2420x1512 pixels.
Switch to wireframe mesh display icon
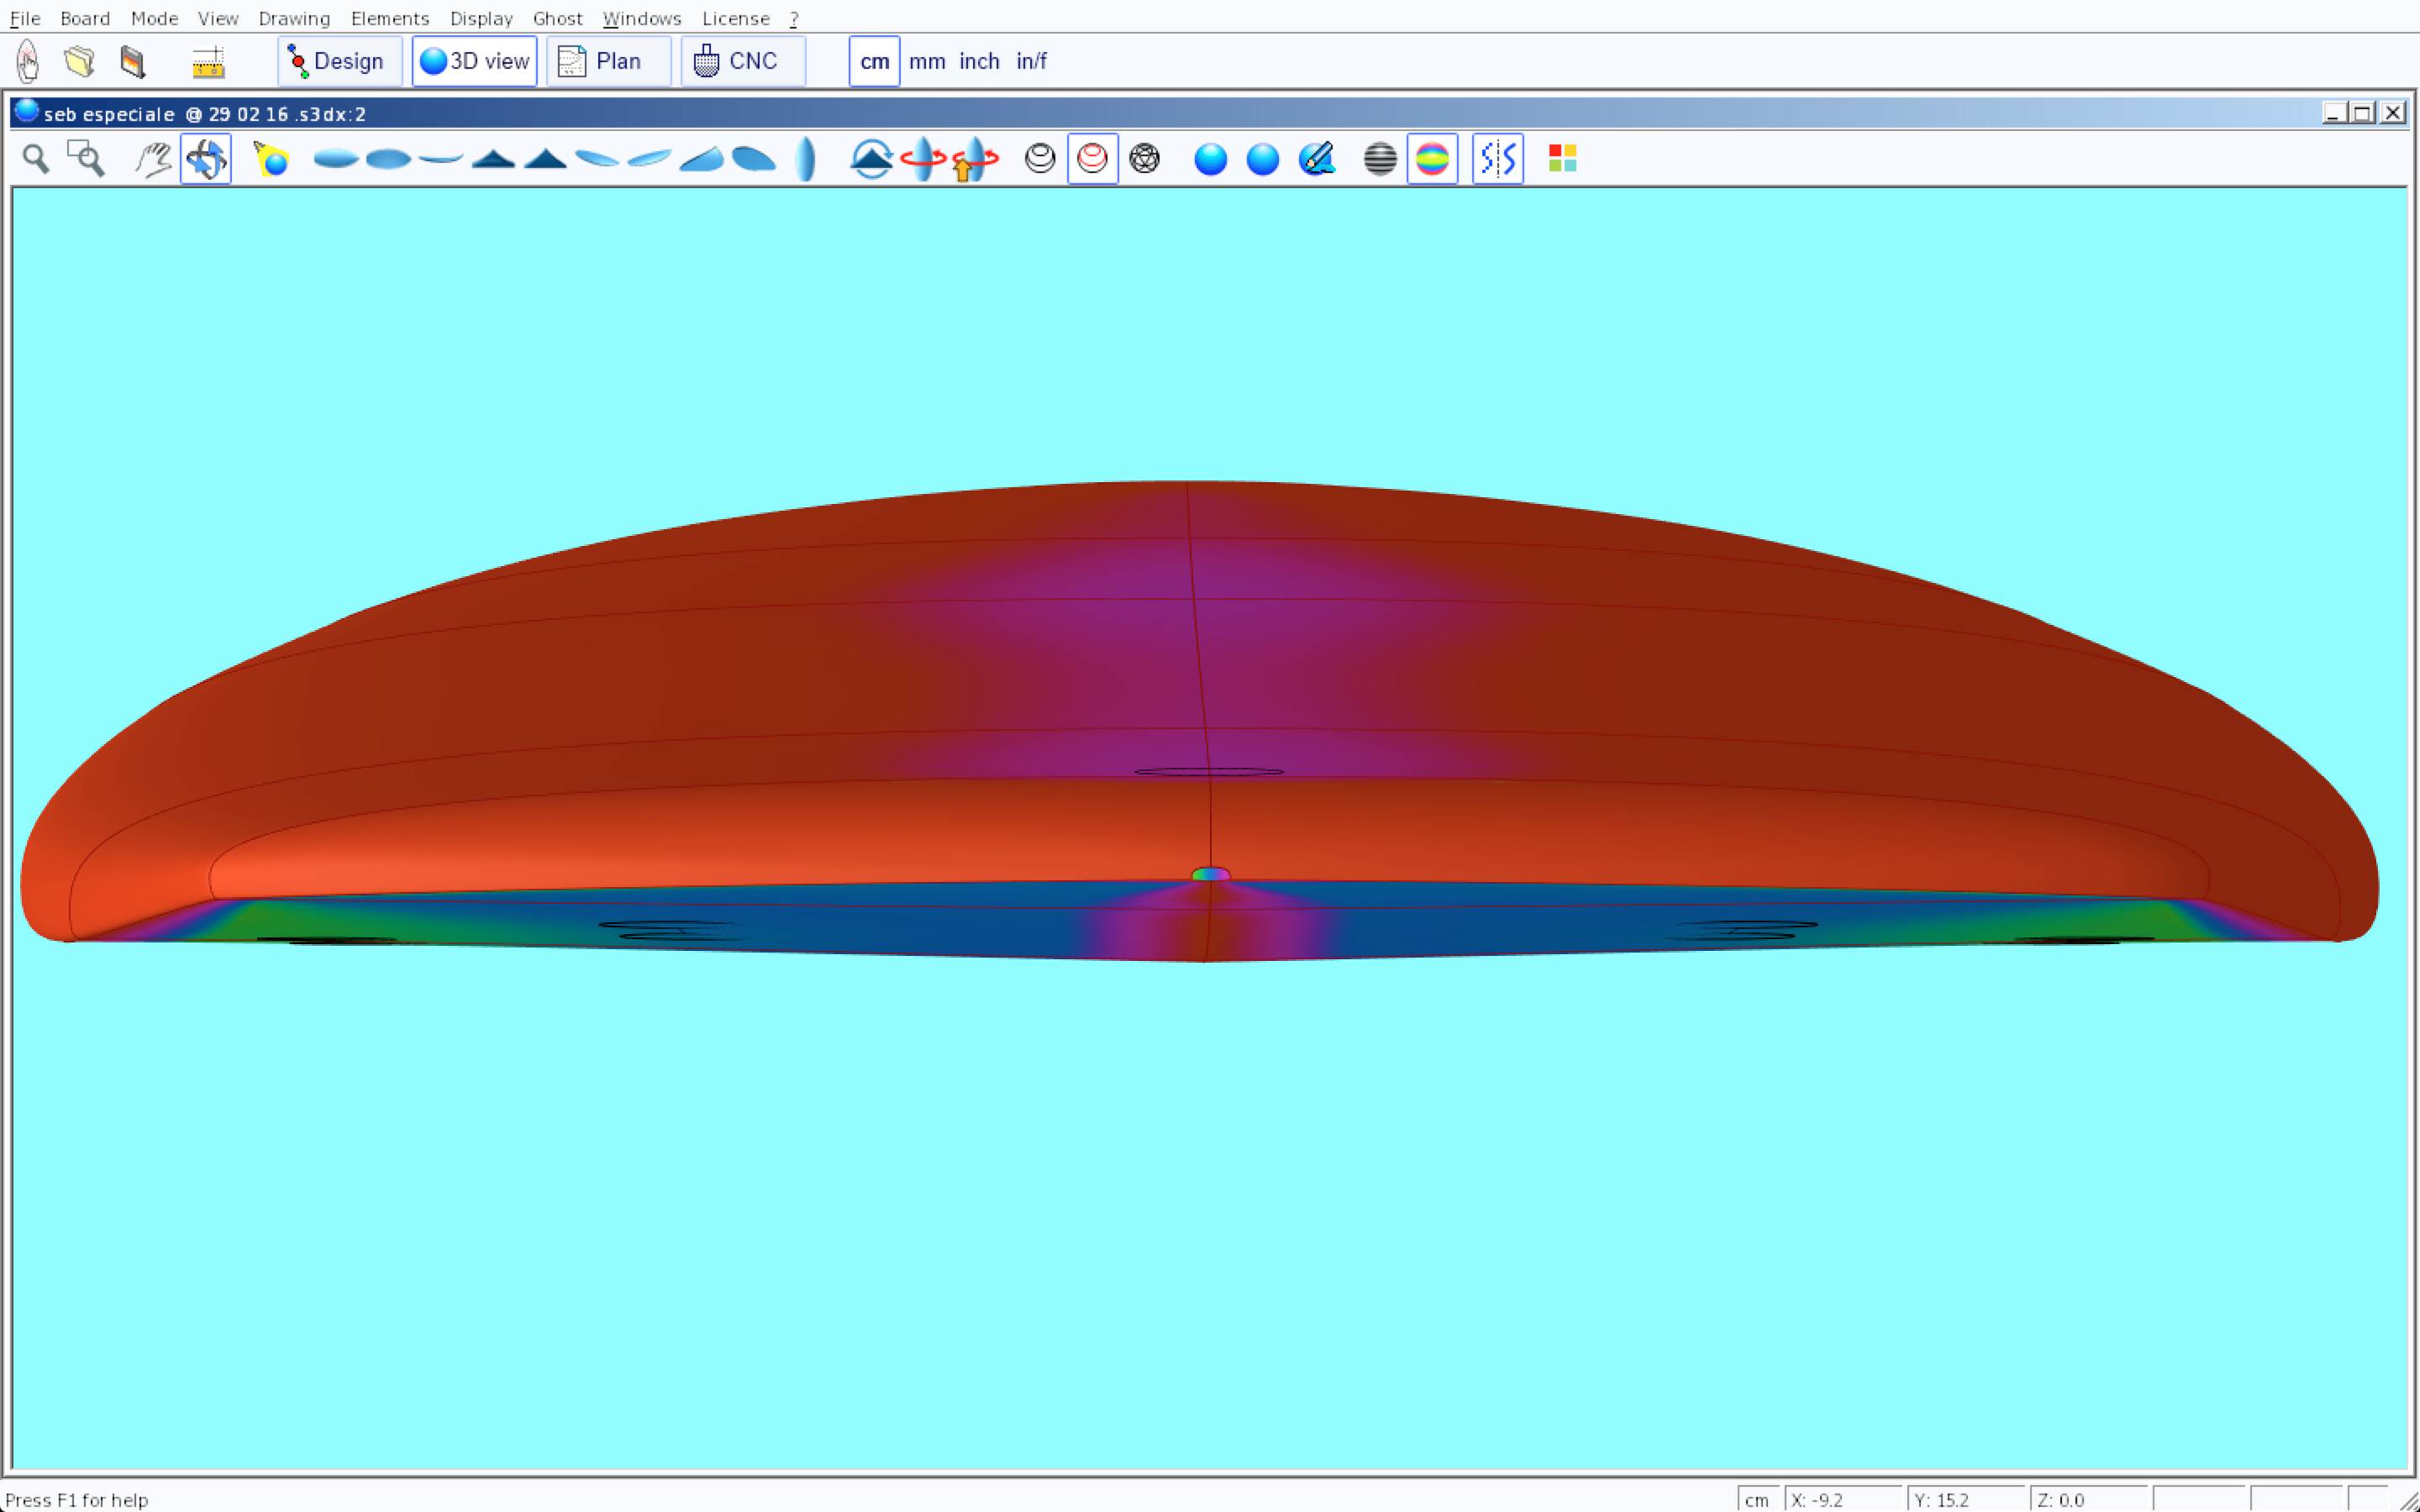[x=1144, y=159]
